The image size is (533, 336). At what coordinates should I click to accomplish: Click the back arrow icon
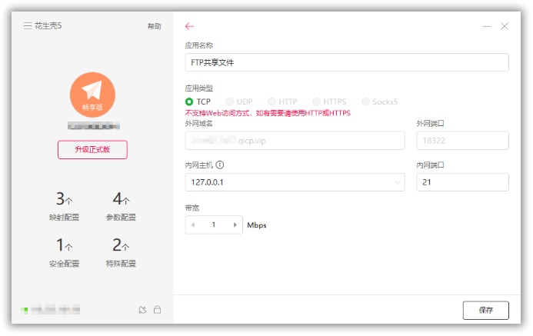click(x=190, y=26)
